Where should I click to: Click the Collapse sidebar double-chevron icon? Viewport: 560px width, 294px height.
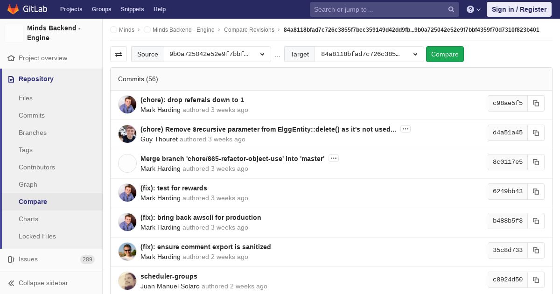pyautogui.click(x=11, y=283)
